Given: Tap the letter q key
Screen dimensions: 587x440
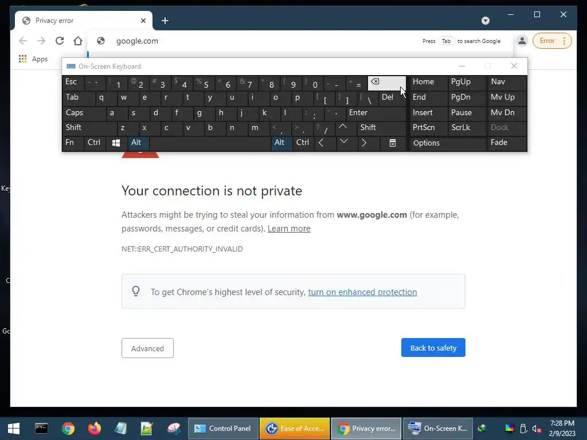Looking at the screenshot, I should click(105, 97).
